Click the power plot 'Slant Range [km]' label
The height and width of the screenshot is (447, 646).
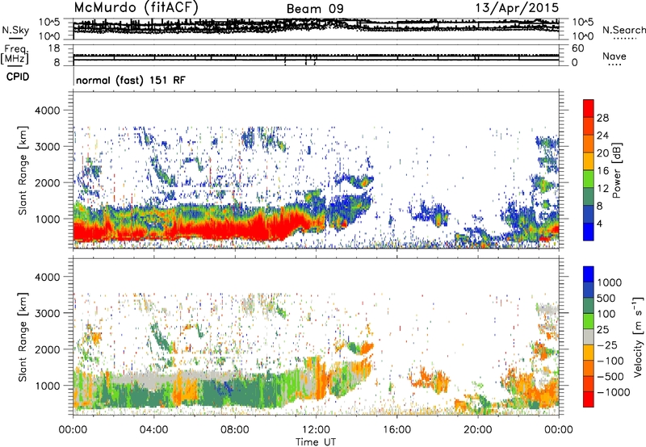(23, 170)
